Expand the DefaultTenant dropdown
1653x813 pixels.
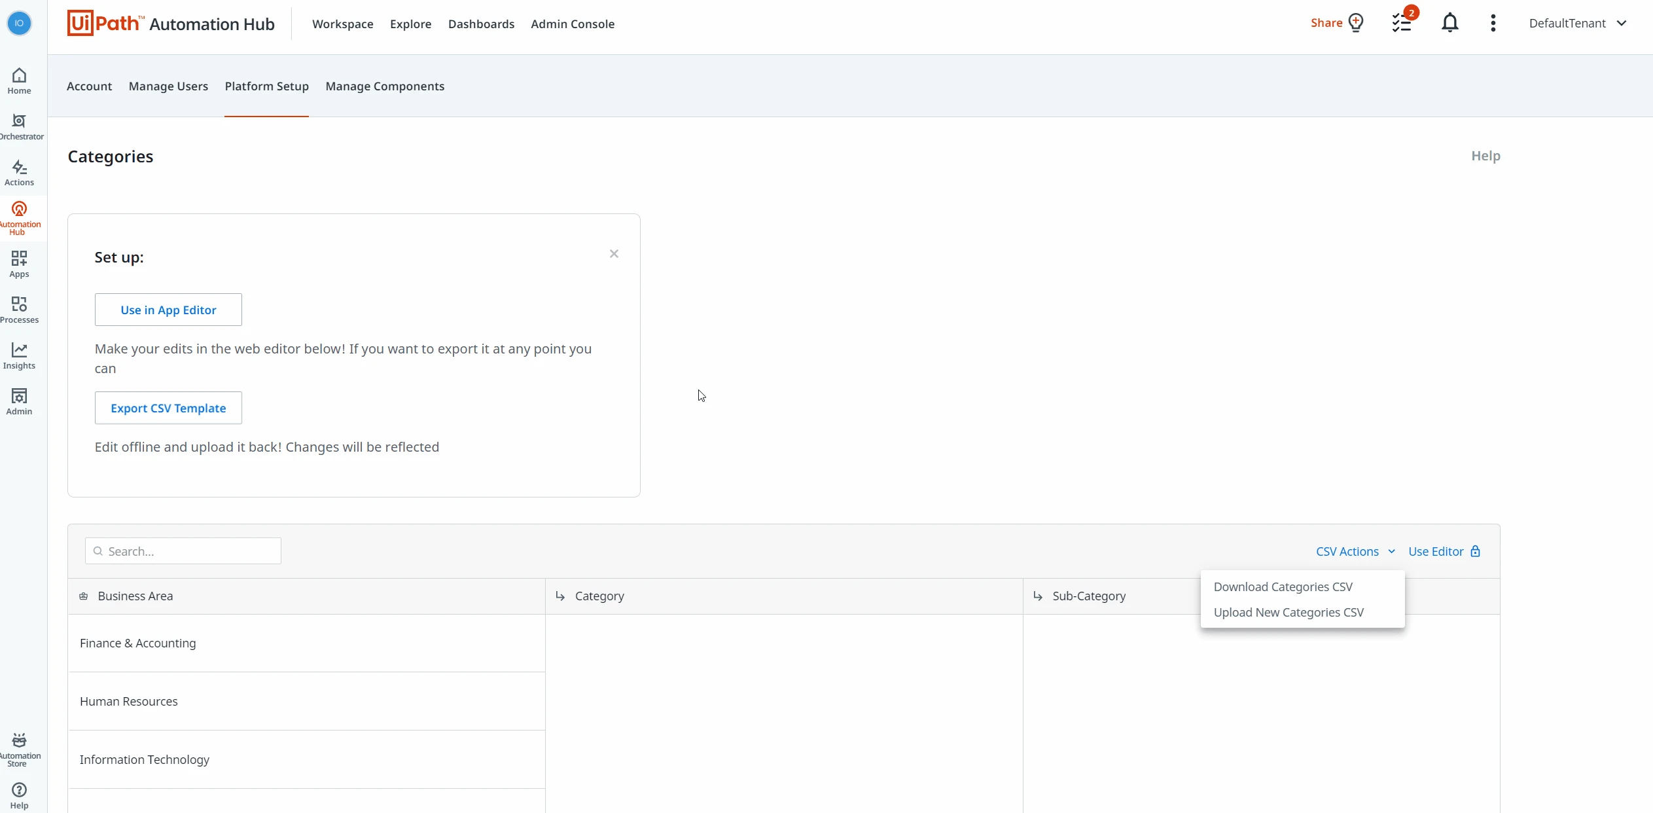1578,23
